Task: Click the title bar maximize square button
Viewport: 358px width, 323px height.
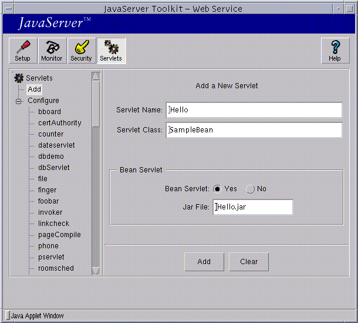Action: click(349, 9)
